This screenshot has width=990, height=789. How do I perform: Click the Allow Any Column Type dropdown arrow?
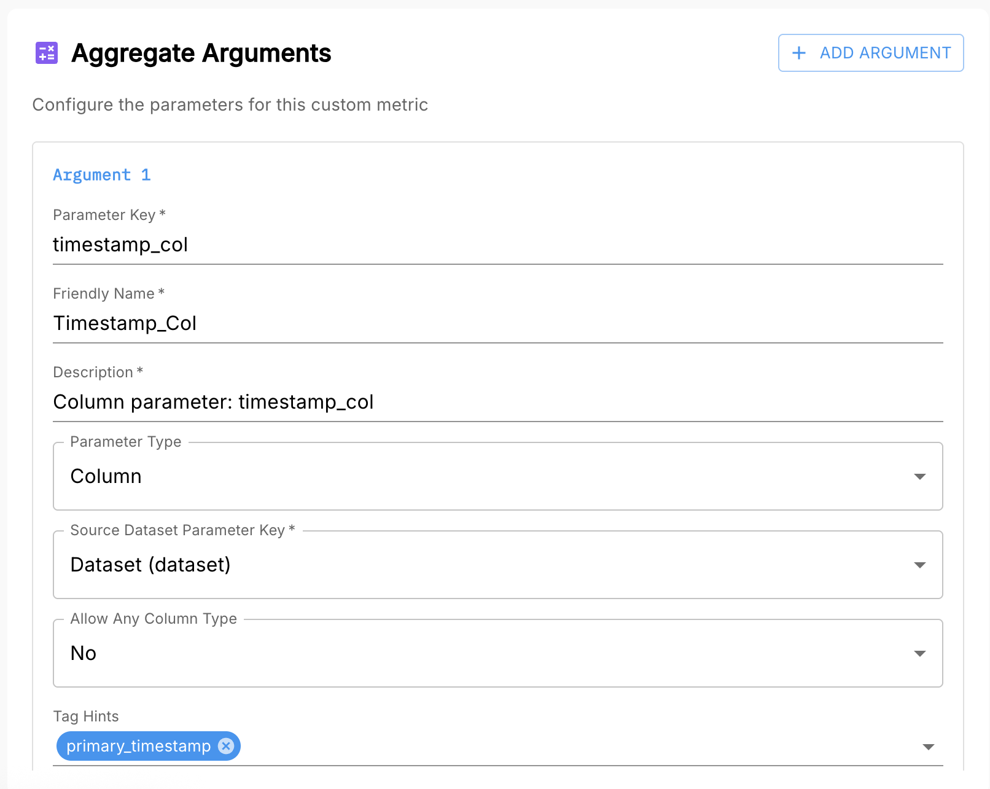pyautogui.click(x=919, y=653)
